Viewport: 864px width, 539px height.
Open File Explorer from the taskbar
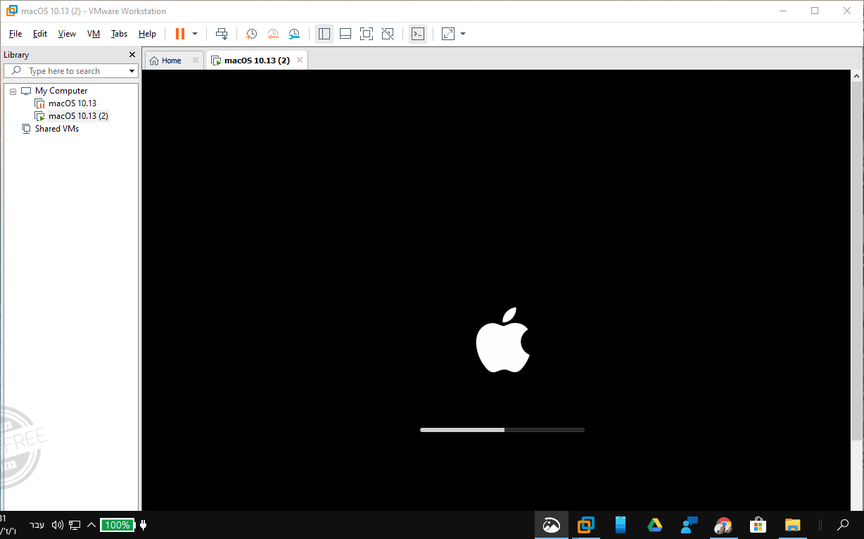click(792, 525)
